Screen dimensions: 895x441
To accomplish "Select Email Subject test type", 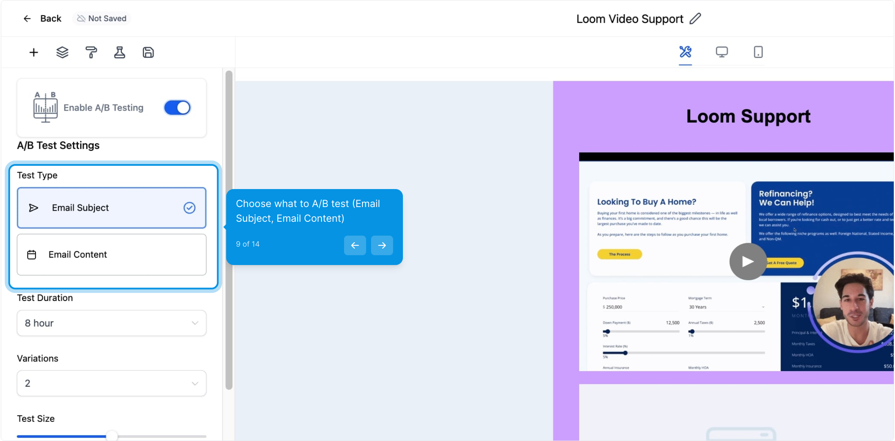I will [111, 208].
